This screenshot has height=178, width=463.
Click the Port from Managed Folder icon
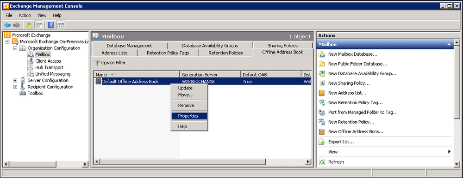(x=322, y=113)
